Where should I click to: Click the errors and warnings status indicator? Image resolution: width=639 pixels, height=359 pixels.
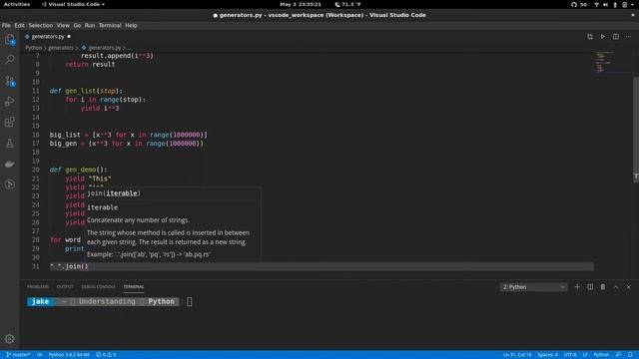[106, 355]
